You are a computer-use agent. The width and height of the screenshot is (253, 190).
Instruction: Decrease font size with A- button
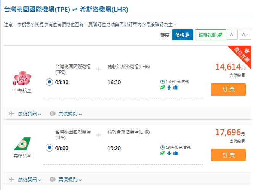232,35
